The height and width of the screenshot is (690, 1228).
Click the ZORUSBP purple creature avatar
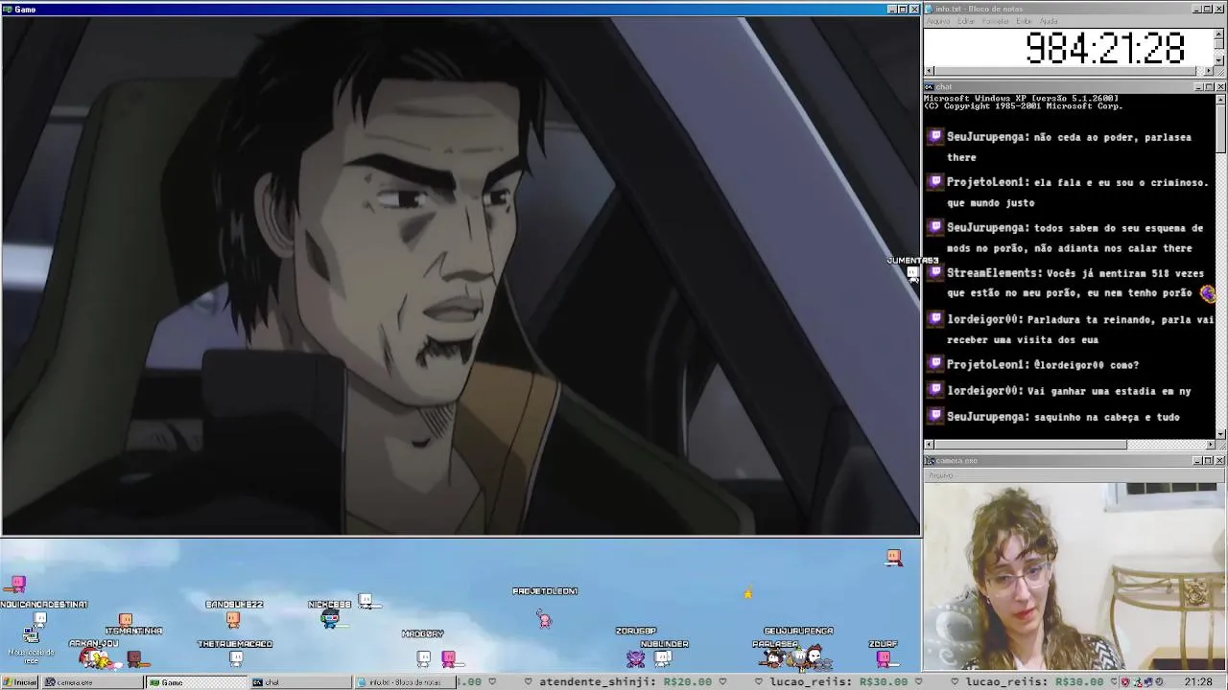click(635, 658)
